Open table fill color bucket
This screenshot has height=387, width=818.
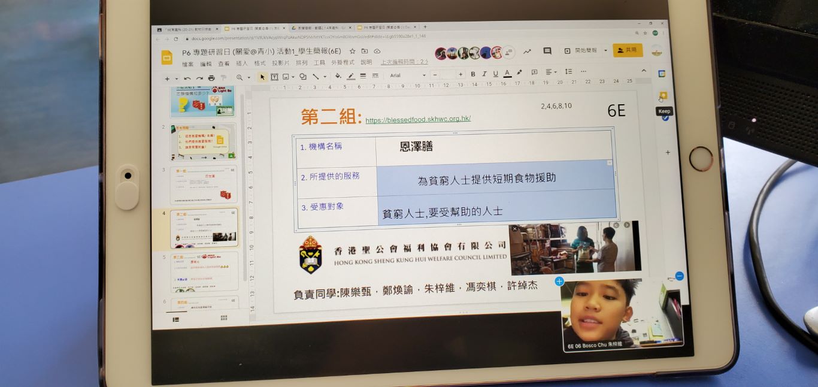tap(338, 76)
